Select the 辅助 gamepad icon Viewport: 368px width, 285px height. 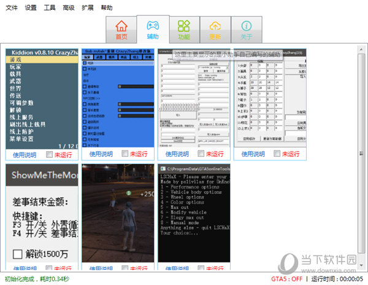(153, 29)
